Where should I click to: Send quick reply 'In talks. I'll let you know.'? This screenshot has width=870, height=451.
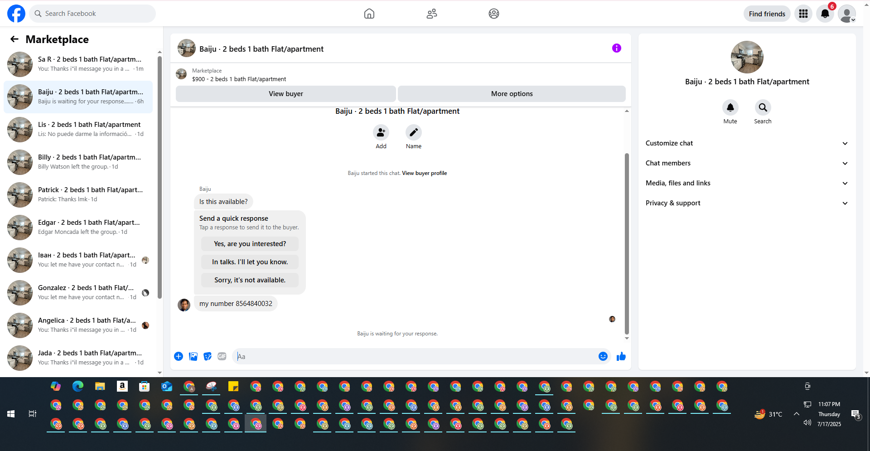(250, 262)
